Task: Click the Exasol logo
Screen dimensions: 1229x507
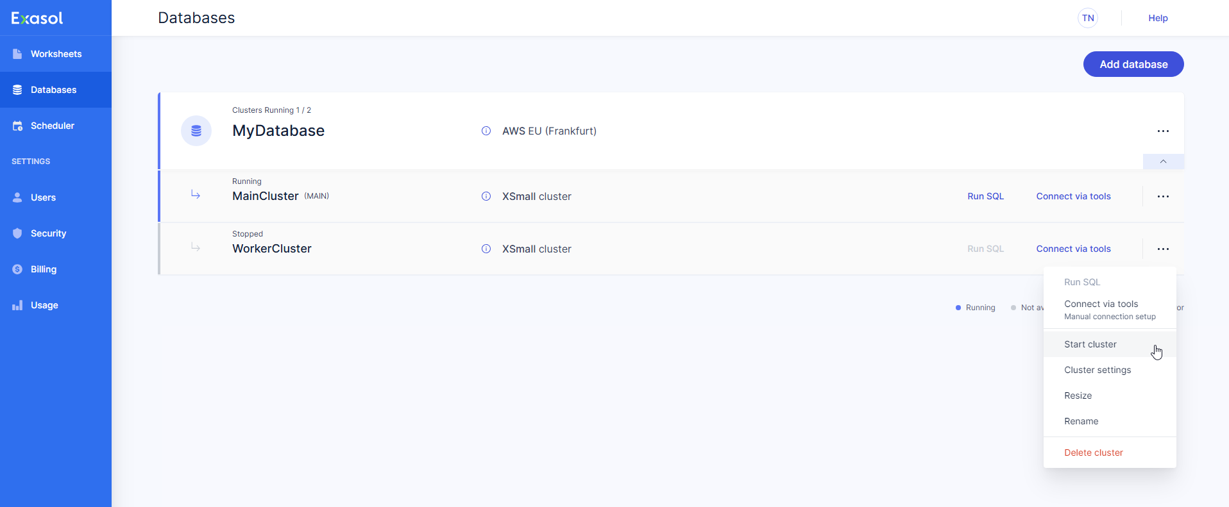Action: pos(37,18)
